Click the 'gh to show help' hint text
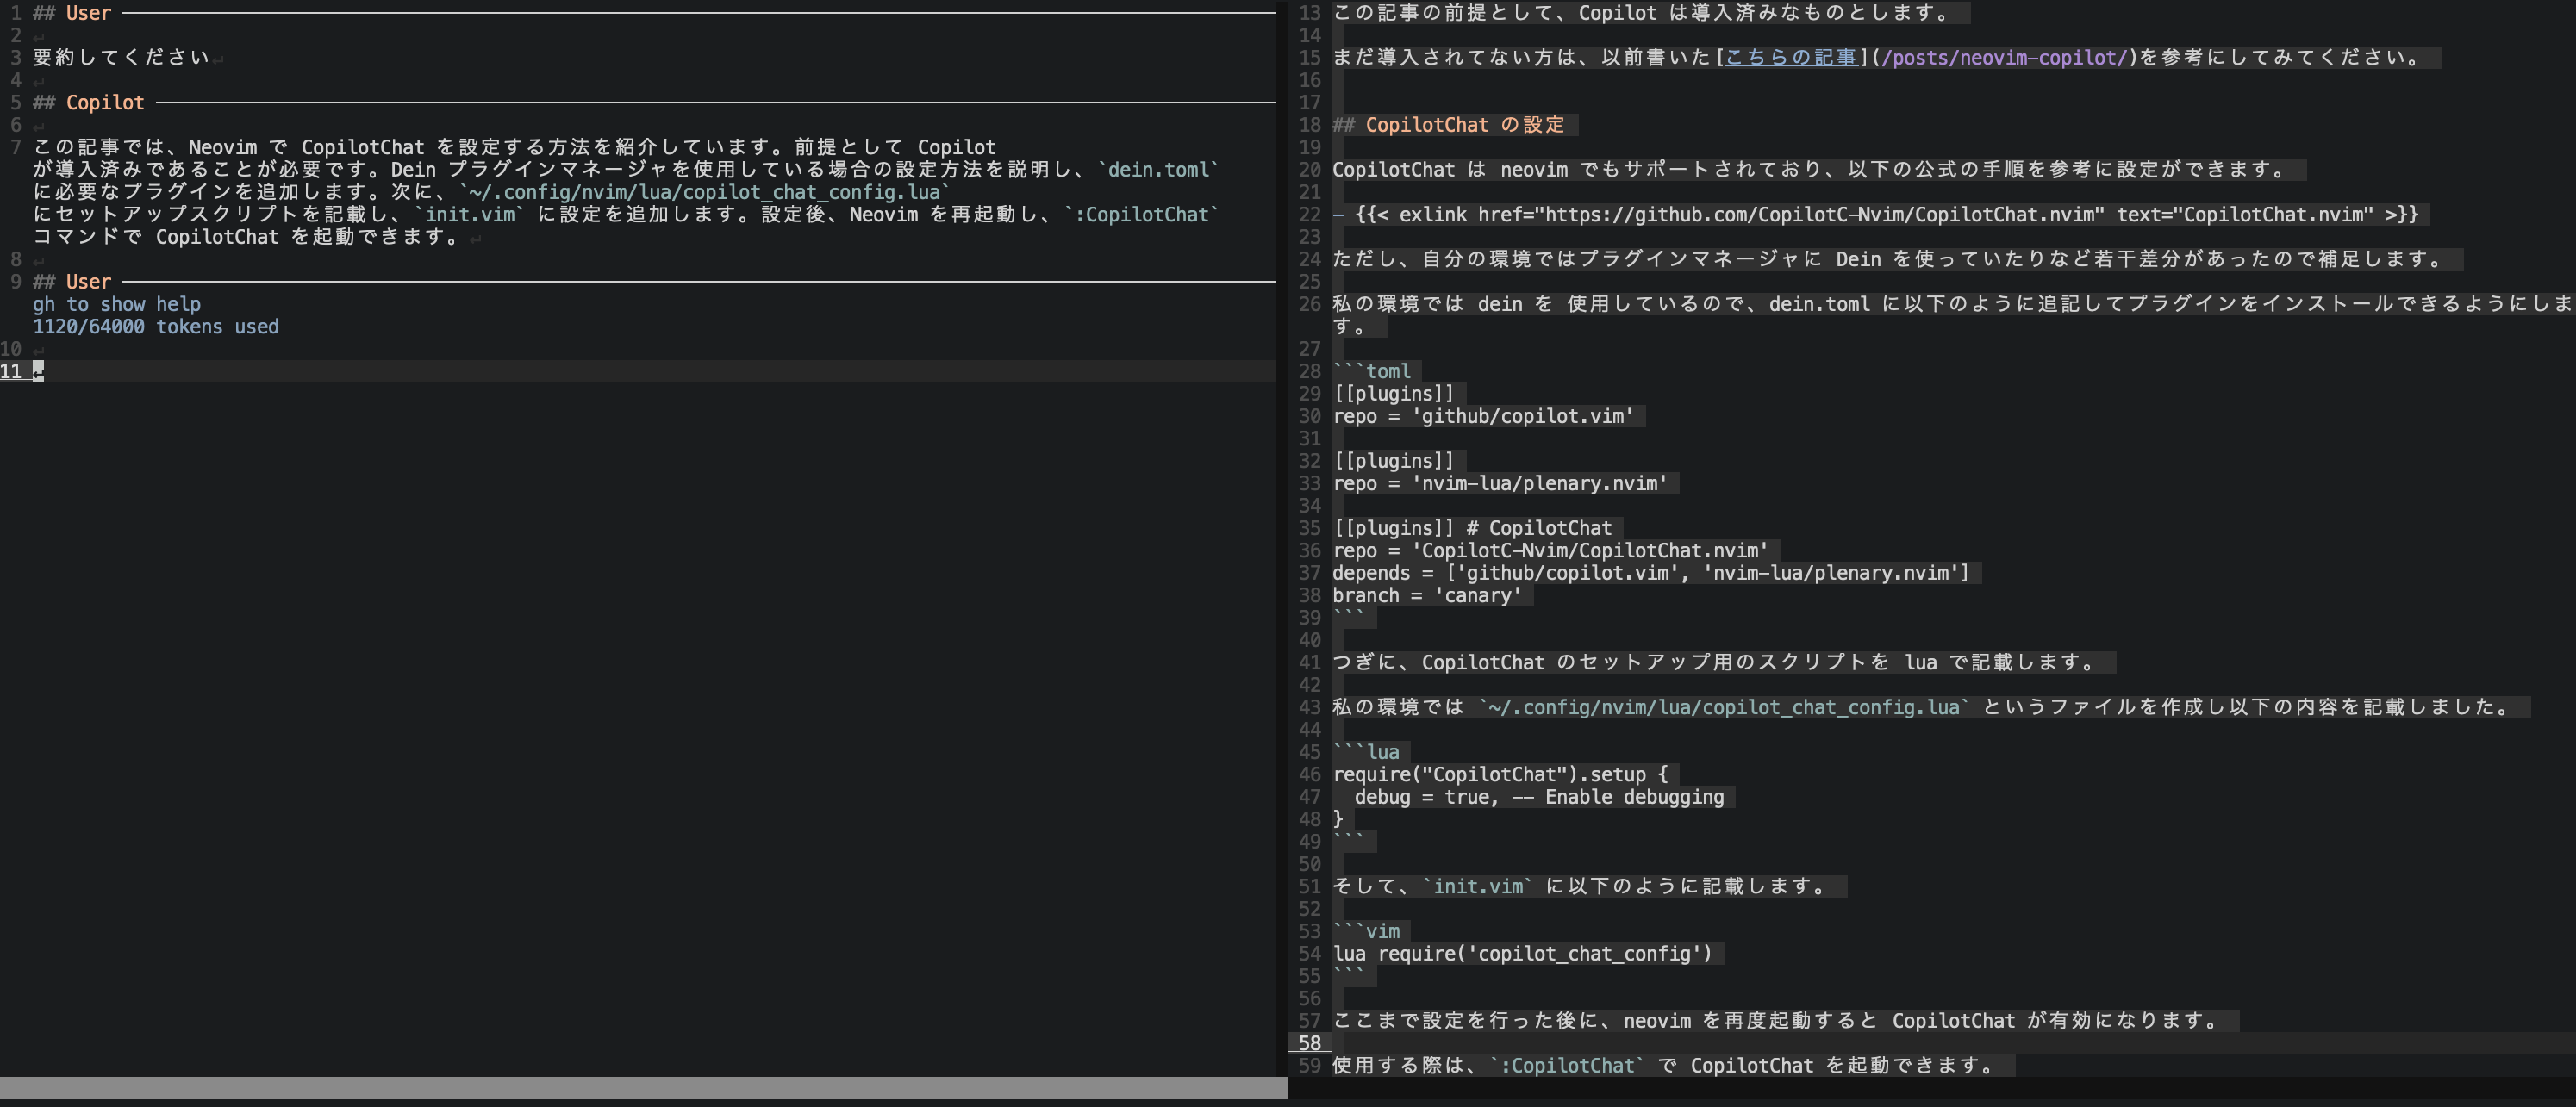 [x=116, y=304]
